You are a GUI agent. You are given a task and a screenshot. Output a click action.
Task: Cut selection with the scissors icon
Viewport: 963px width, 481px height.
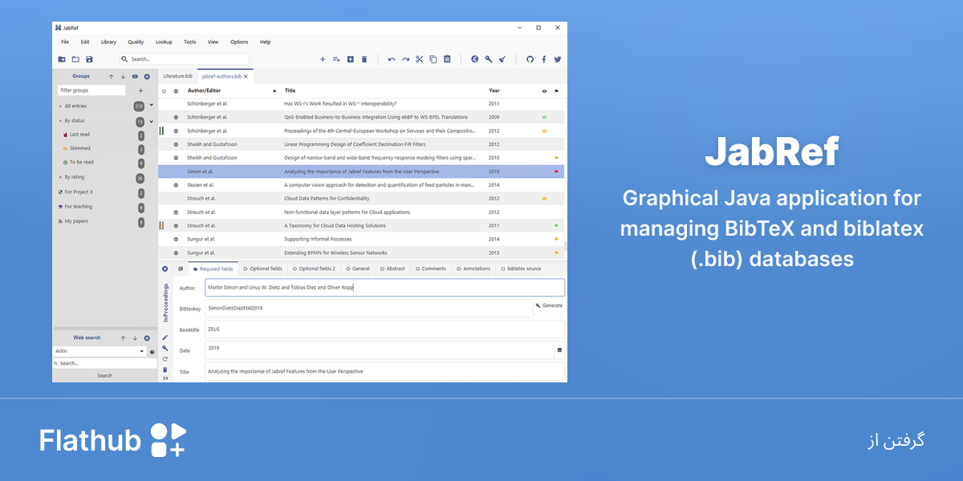pyautogui.click(x=419, y=59)
